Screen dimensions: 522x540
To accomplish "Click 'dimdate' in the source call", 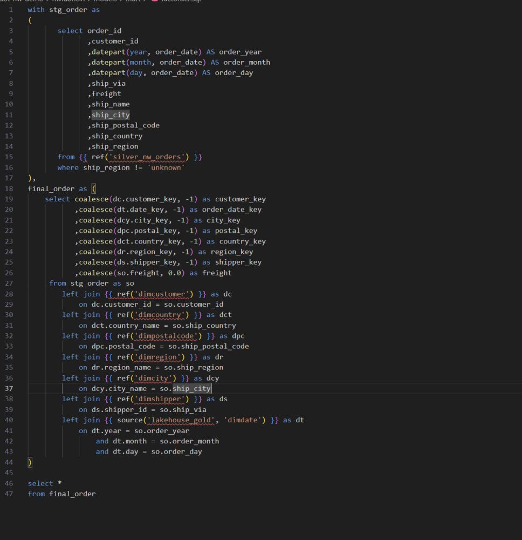I will tap(243, 420).
